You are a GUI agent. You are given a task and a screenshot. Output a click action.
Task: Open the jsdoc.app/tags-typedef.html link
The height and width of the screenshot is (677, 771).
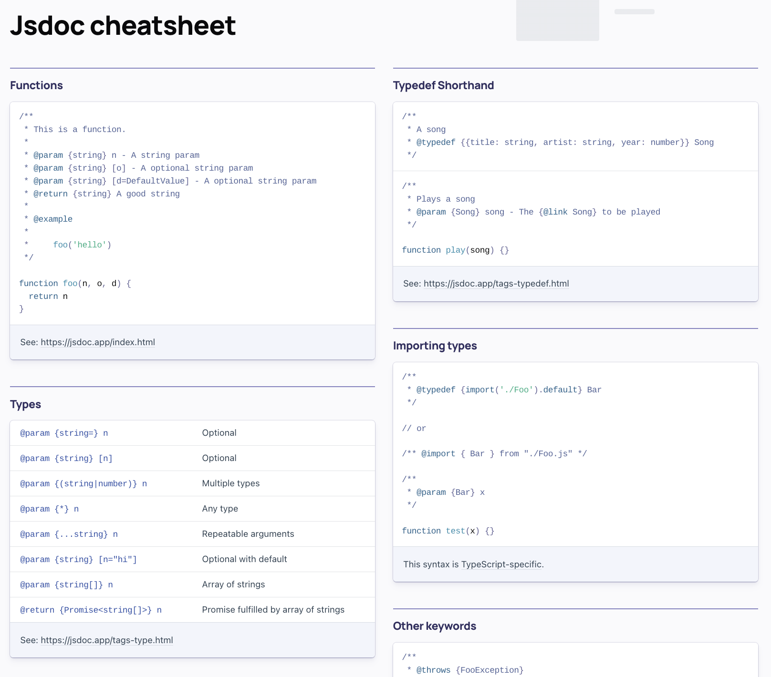[x=496, y=284]
